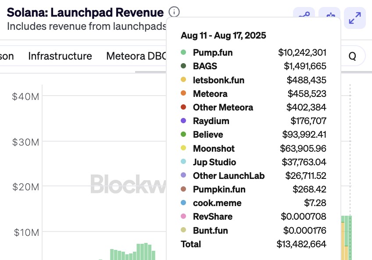Click the '$402,384' Other Meteora value
This screenshot has height=260, width=372.
pos(306,107)
